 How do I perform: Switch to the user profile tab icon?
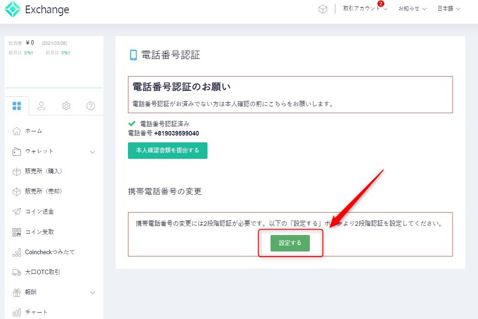click(x=42, y=106)
